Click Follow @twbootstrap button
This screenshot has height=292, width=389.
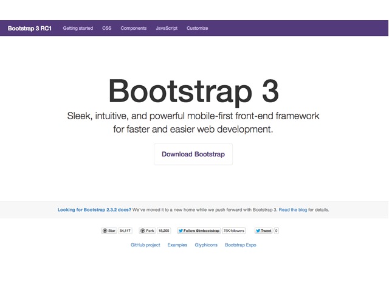199,231
